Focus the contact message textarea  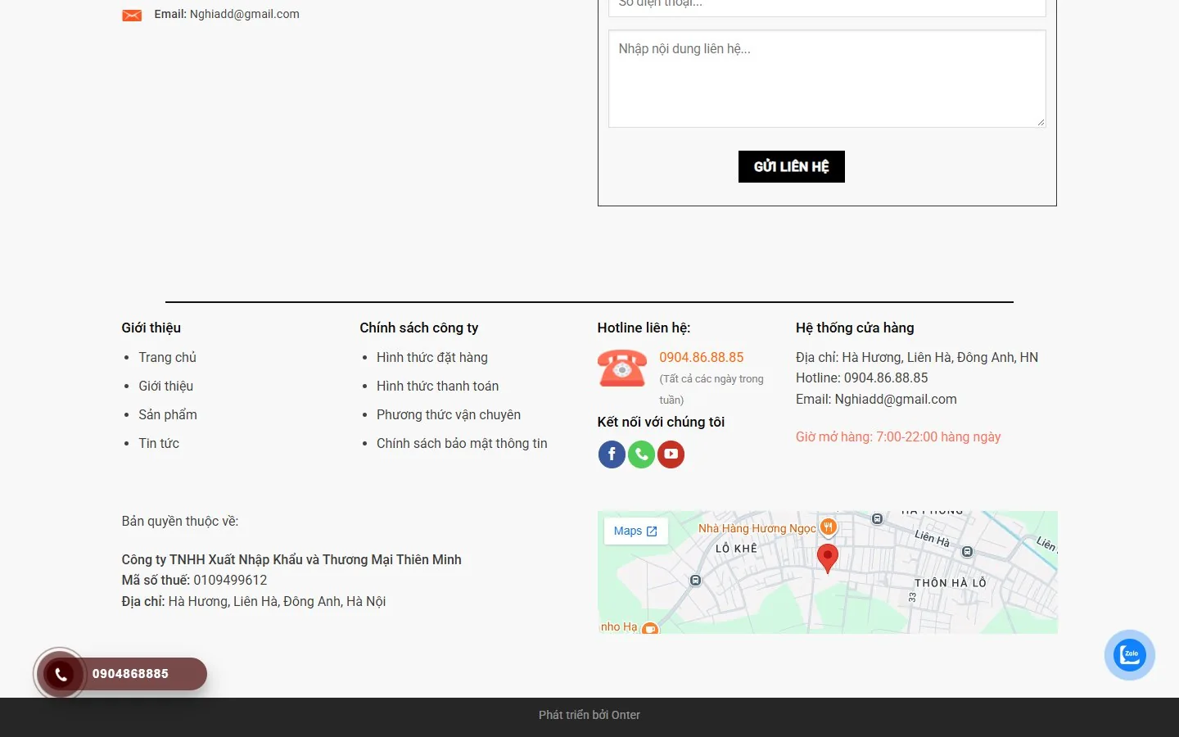click(x=827, y=79)
